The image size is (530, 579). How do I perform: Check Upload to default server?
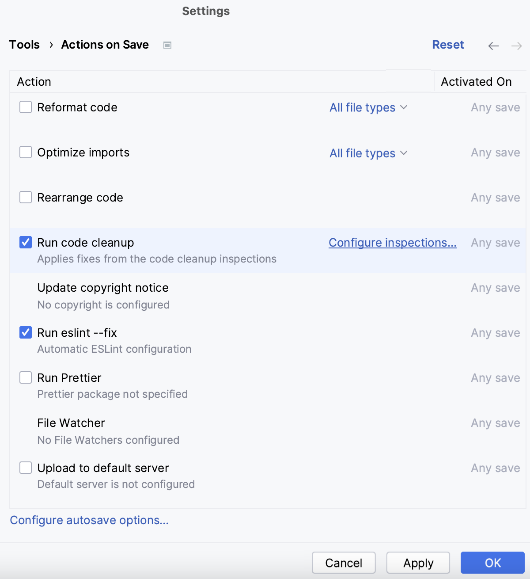point(26,468)
